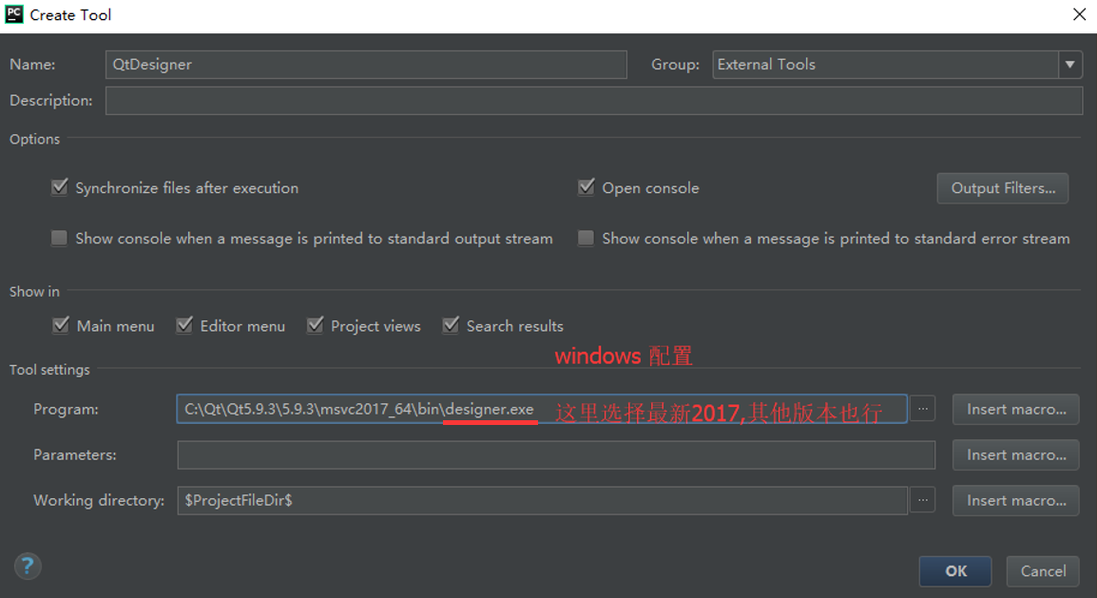Toggle the Main menu checkbox
1097x598 pixels.
point(61,325)
